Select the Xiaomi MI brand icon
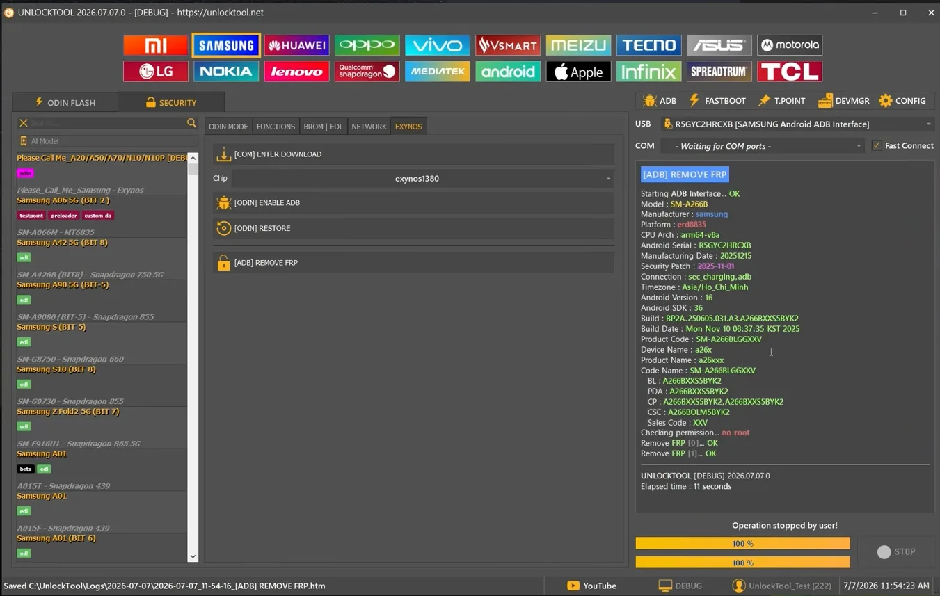This screenshot has height=596, width=940. (156, 45)
